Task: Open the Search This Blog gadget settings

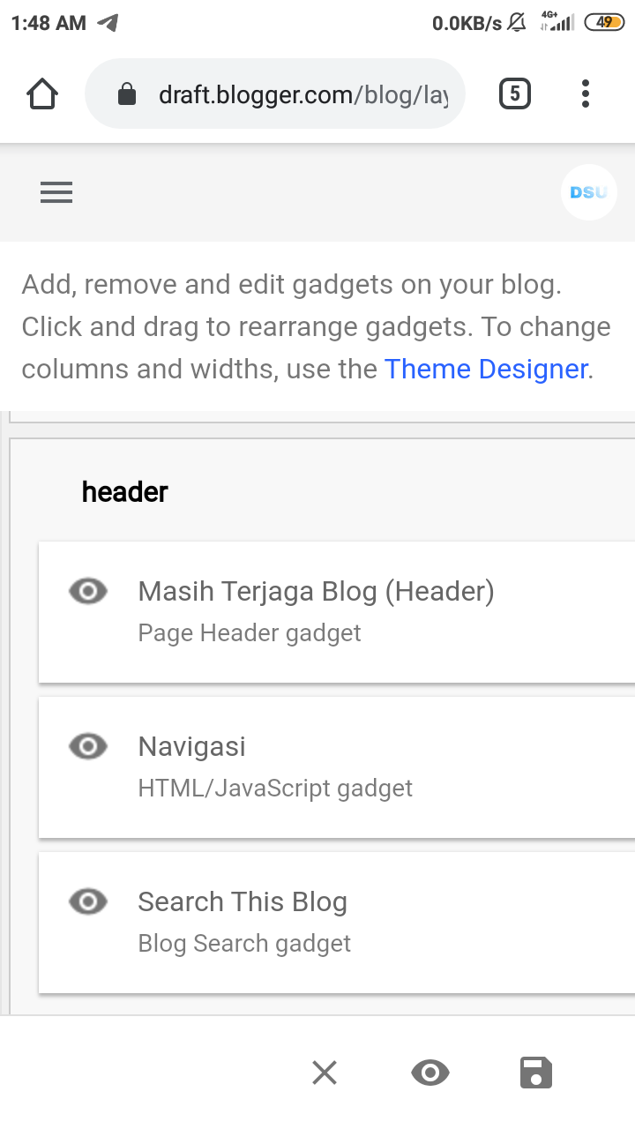Action: [337, 921]
